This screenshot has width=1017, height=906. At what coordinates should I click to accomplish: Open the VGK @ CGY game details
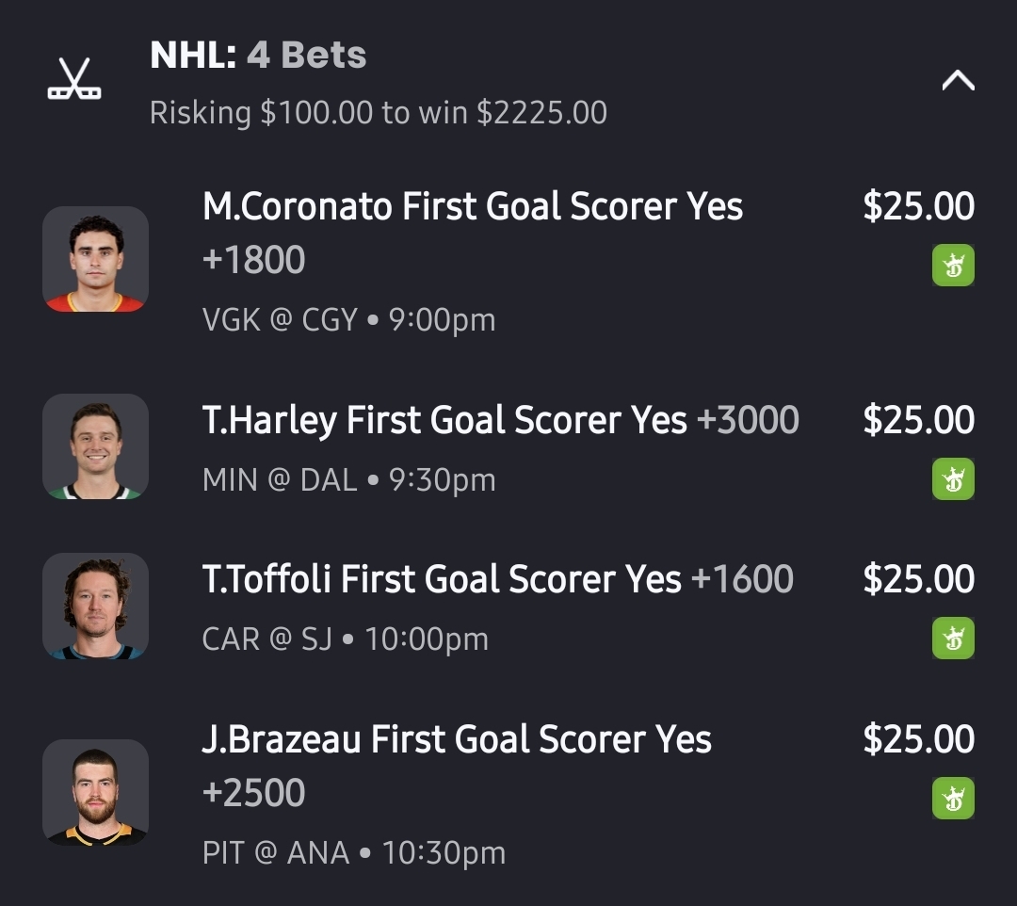(348, 320)
